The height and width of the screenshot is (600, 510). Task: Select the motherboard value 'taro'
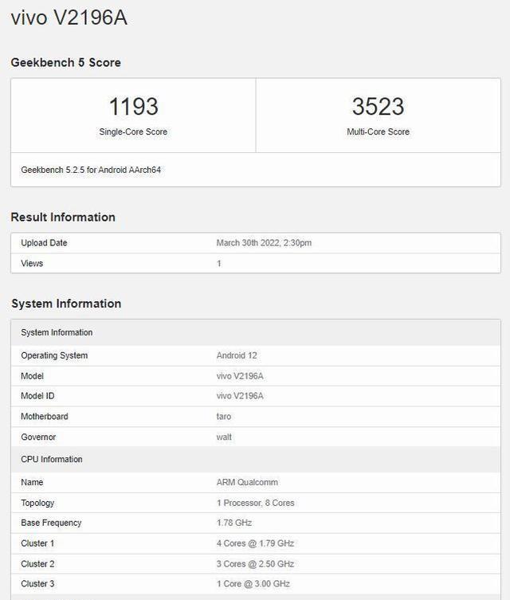[x=224, y=417]
